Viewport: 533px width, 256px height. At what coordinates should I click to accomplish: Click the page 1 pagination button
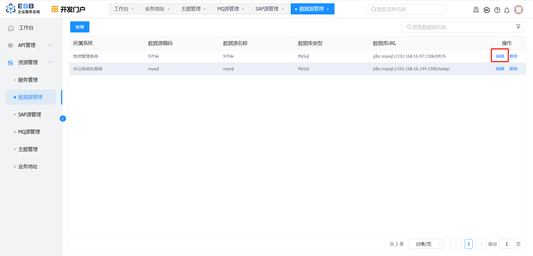(x=468, y=244)
